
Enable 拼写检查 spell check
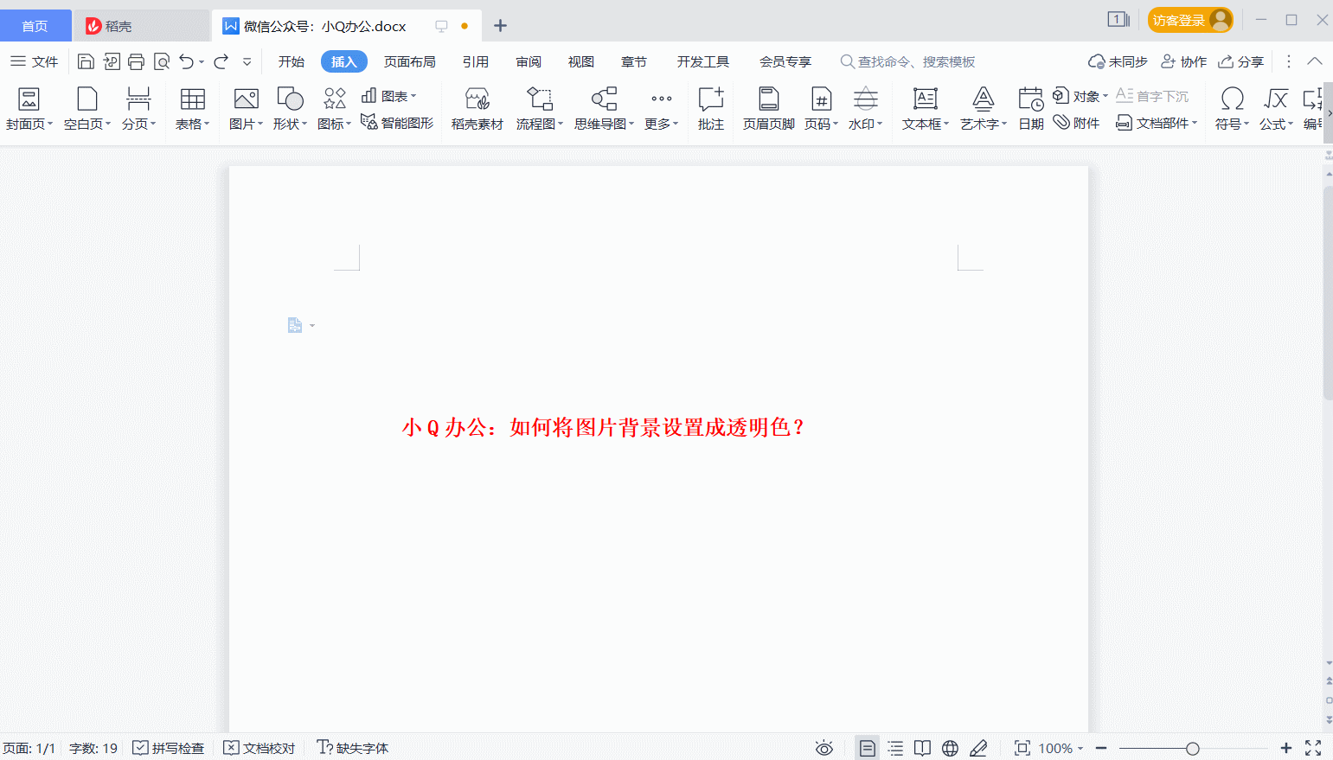pyautogui.click(x=168, y=747)
